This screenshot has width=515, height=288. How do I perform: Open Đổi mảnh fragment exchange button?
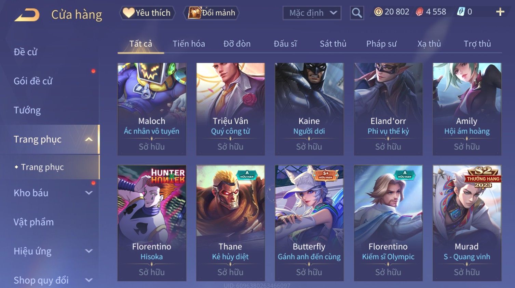211,13
